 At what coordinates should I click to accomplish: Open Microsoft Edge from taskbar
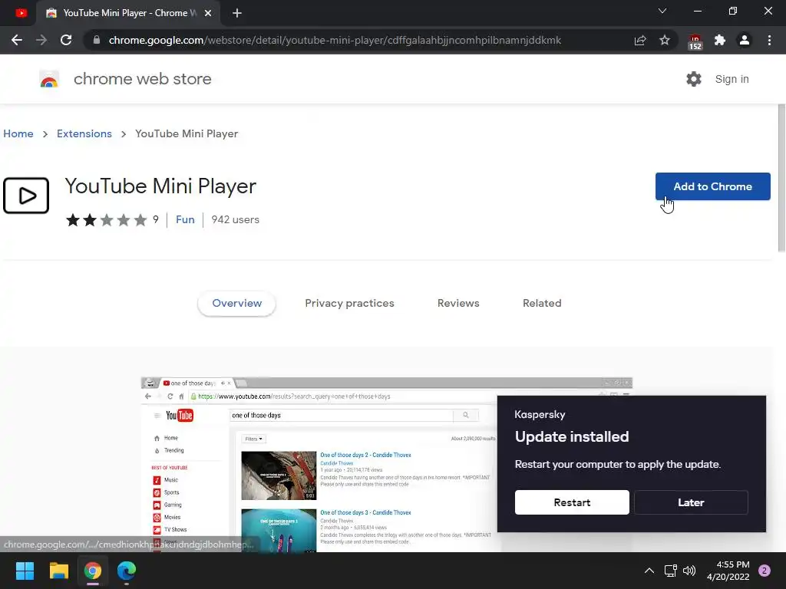click(x=127, y=571)
